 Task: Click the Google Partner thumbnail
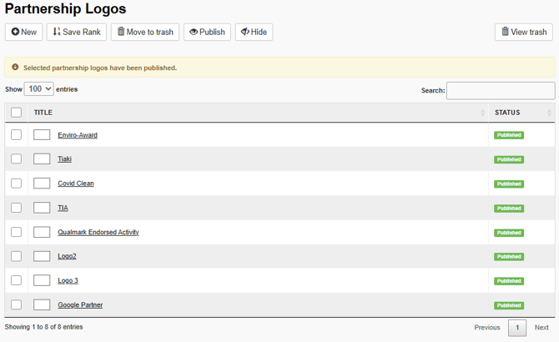pyautogui.click(x=42, y=304)
